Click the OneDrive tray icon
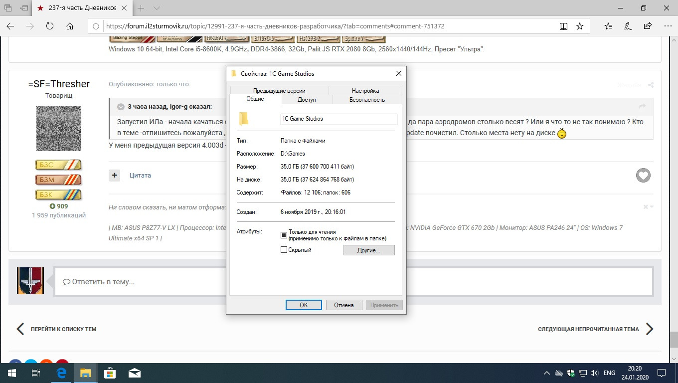 (559, 373)
